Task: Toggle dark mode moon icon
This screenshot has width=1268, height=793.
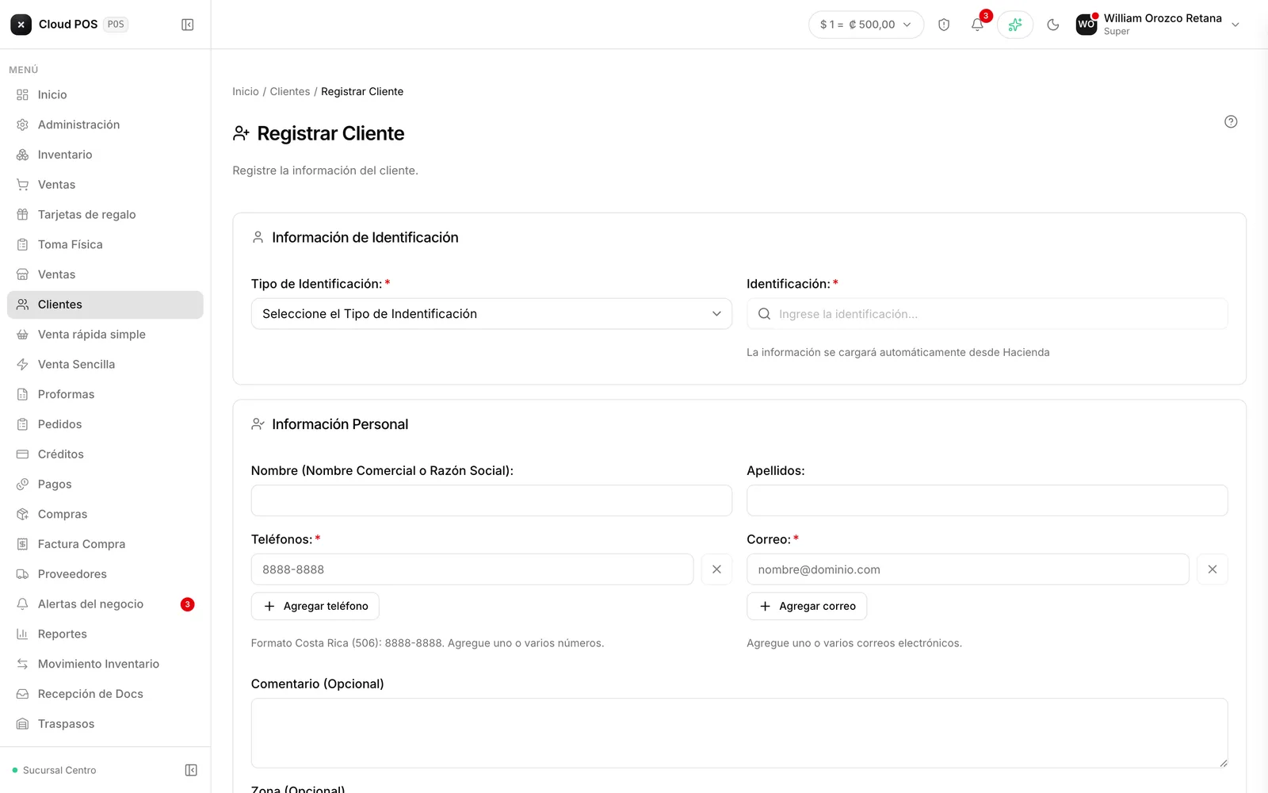Action: coord(1053,25)
